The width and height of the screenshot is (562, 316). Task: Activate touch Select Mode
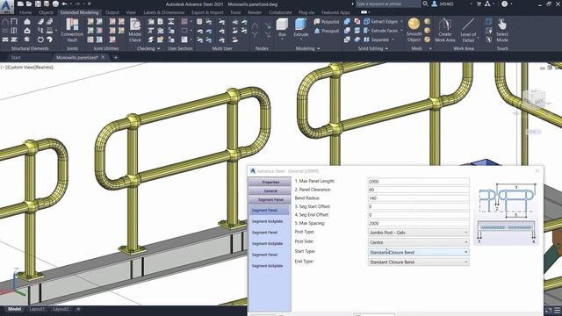tap(502, 30)
